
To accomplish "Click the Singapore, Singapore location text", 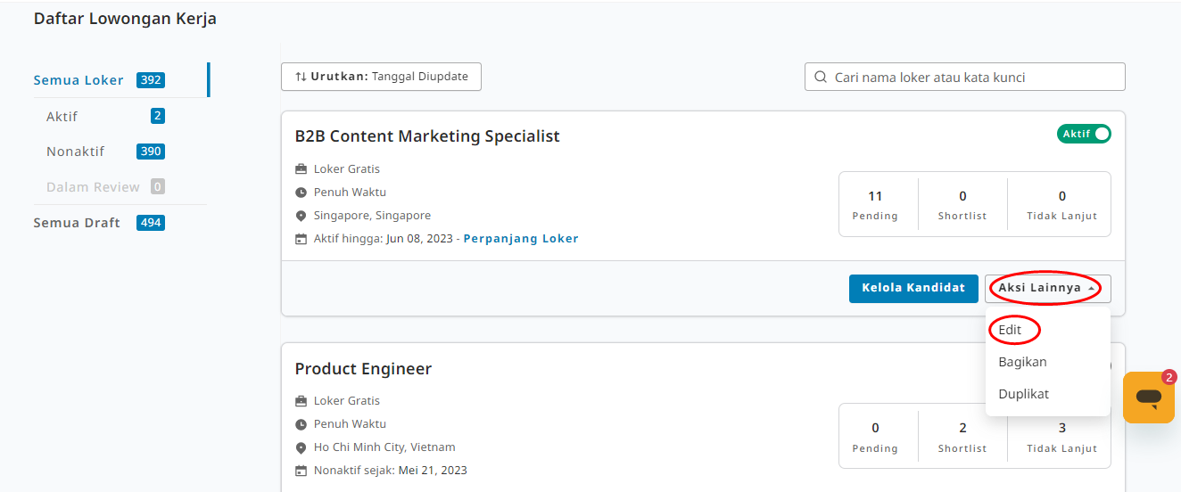I will pos(372,216).
